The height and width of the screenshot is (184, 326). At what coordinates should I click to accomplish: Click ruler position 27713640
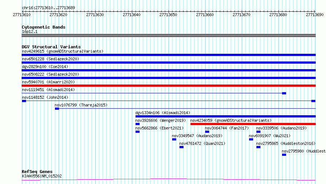131,15
